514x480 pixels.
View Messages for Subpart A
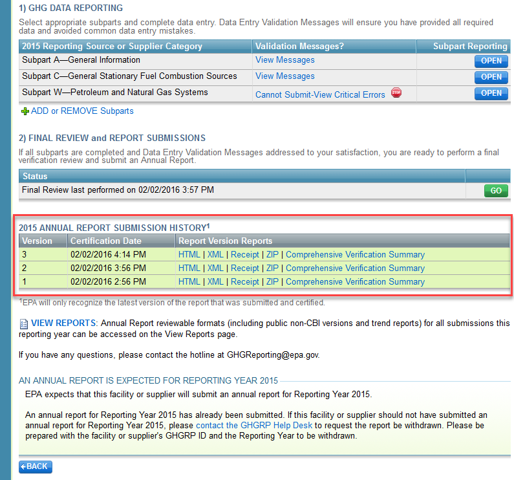pos(284,60)
